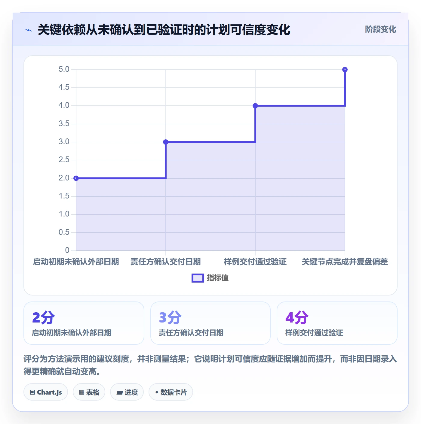This screenshot has height=424, width=421.
Task: Select the data point at 4.0 value
Action: pyautogui.click(x=255, y=106)
